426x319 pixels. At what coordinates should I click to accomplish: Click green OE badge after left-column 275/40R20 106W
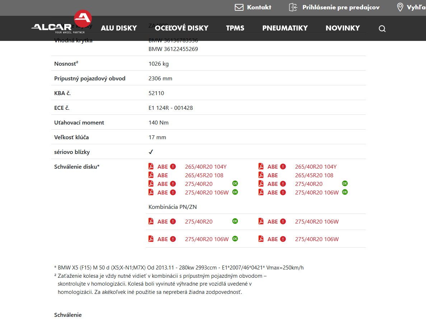coord(235,192)
